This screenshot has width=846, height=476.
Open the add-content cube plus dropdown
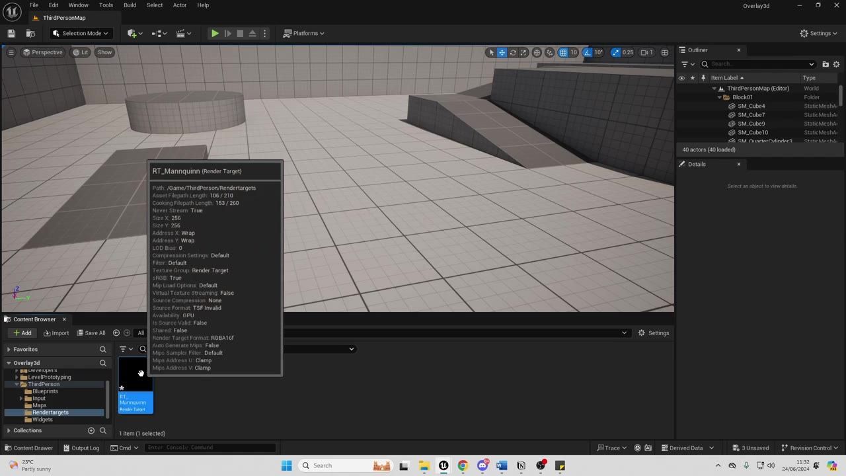[x=135, y=33]
